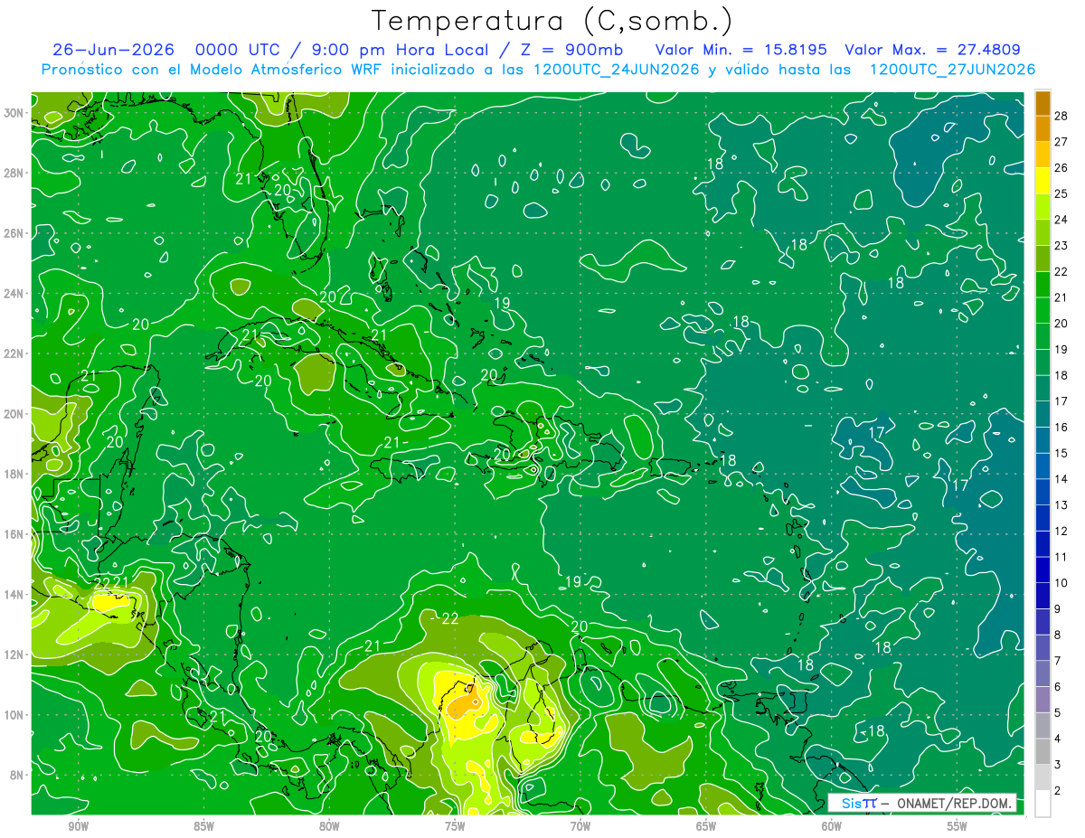This screenshot has height=838, width=1085.
Task: Click the 26N latitude axis label
Action: pyautogui.click(x=14, y=233)
